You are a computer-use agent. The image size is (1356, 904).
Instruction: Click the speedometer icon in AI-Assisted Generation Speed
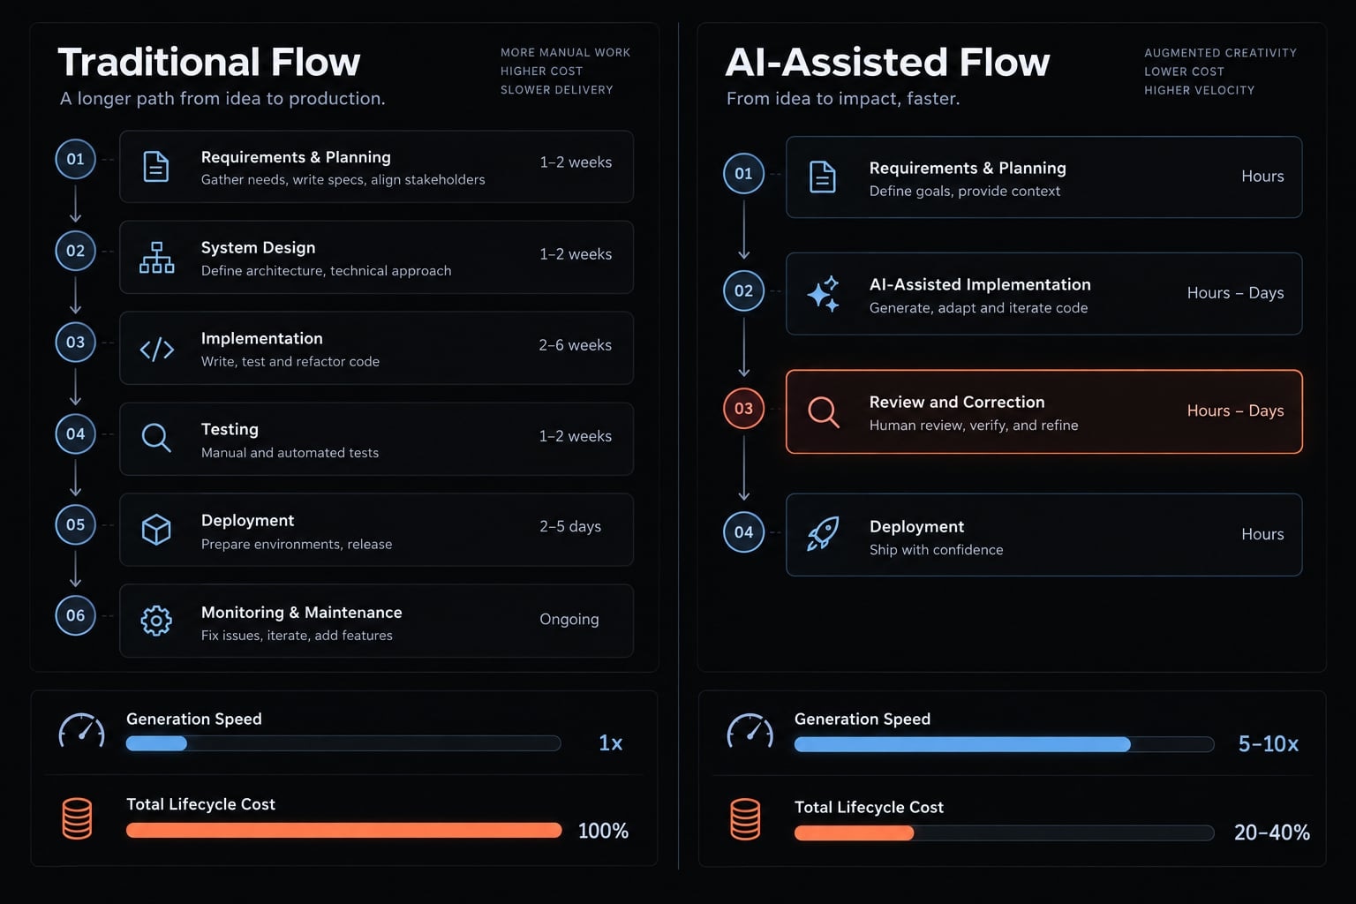point(750,731)
